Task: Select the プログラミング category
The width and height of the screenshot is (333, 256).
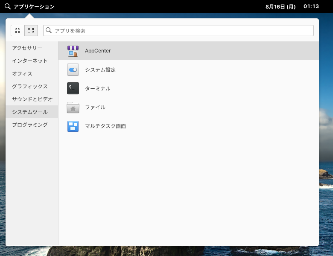Action: coord(32,125)
